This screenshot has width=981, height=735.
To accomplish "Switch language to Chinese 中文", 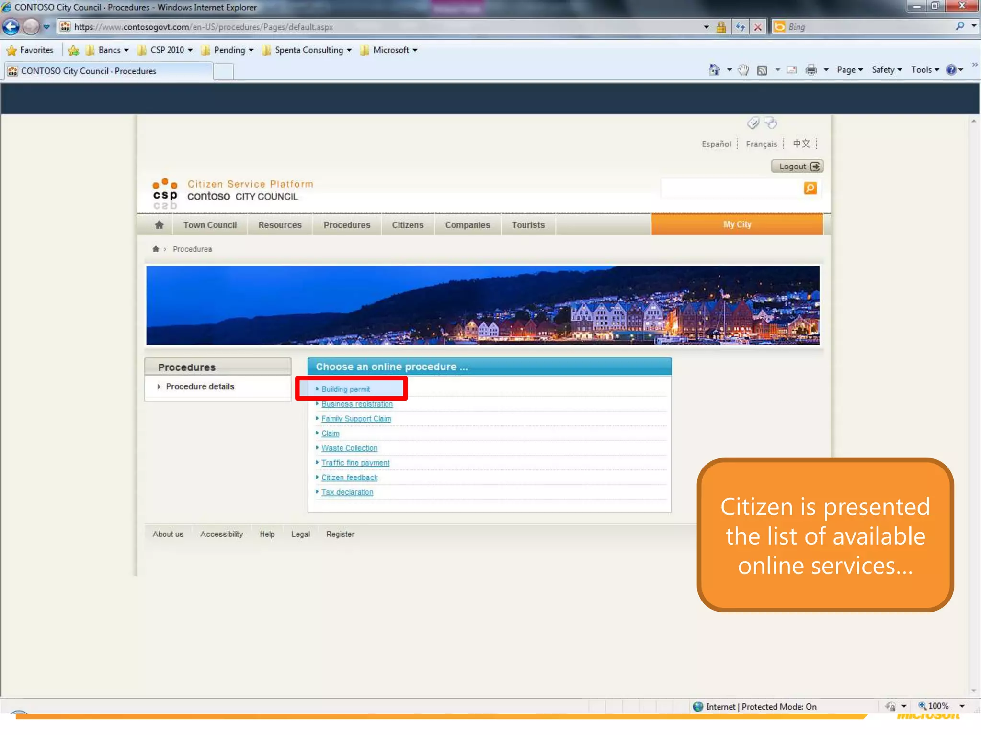I will point(801,144).
